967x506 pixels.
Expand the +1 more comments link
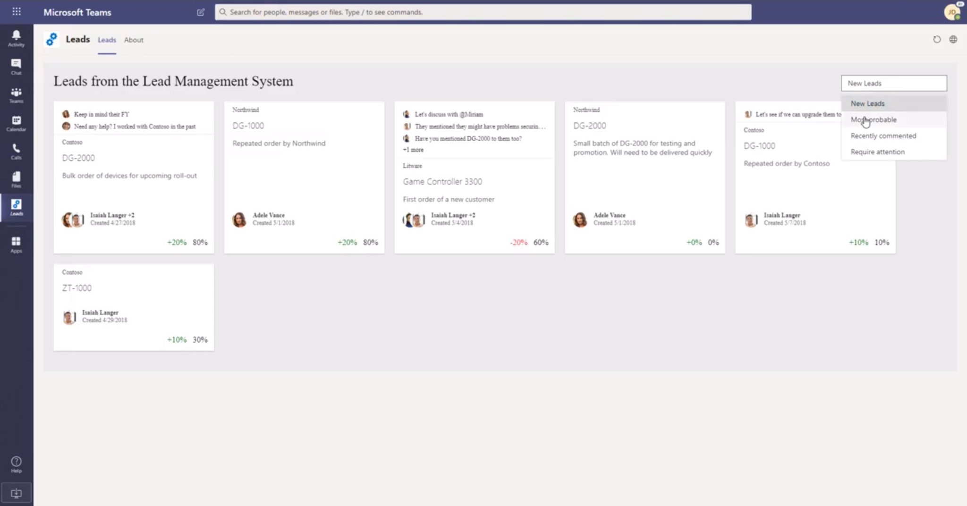point(413,150)
